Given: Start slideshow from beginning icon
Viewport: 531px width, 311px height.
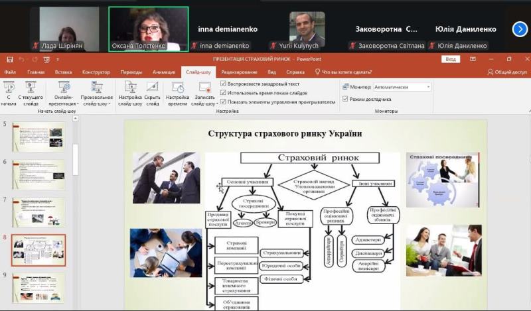Looking at the screenshot, I should tap(9, 87).
